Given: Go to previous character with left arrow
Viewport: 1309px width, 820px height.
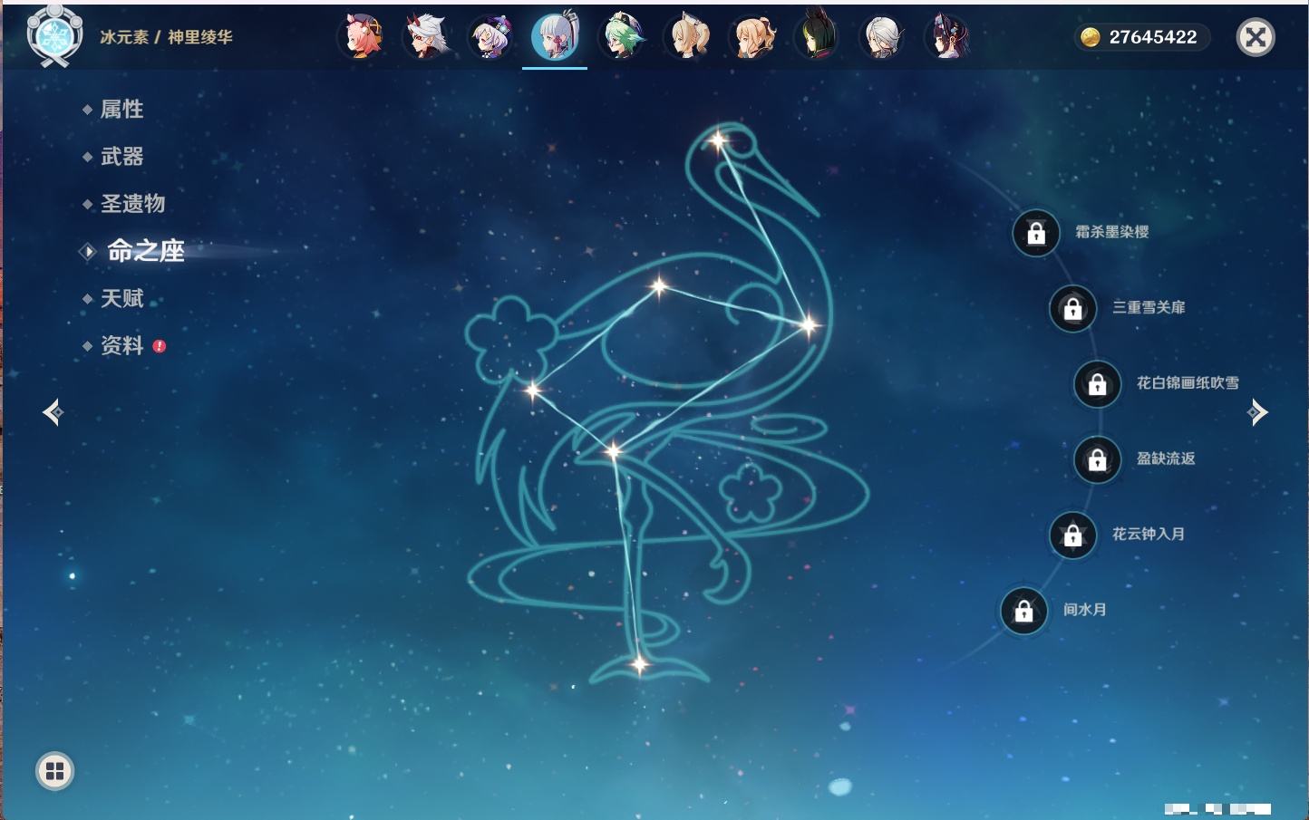Looking at the screenshot, I should click(53, 413).
